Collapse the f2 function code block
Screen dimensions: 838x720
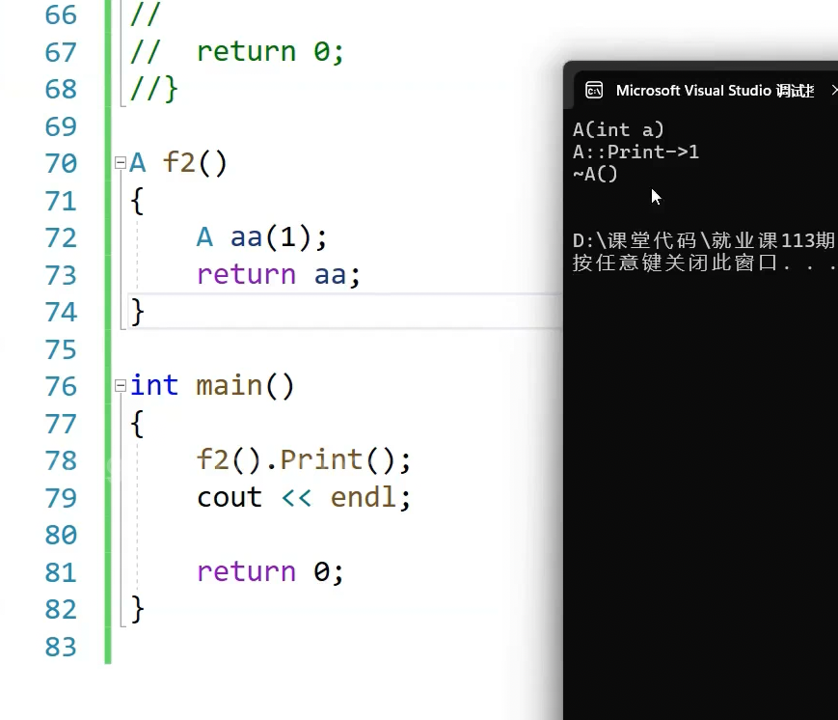coord(121,162)
